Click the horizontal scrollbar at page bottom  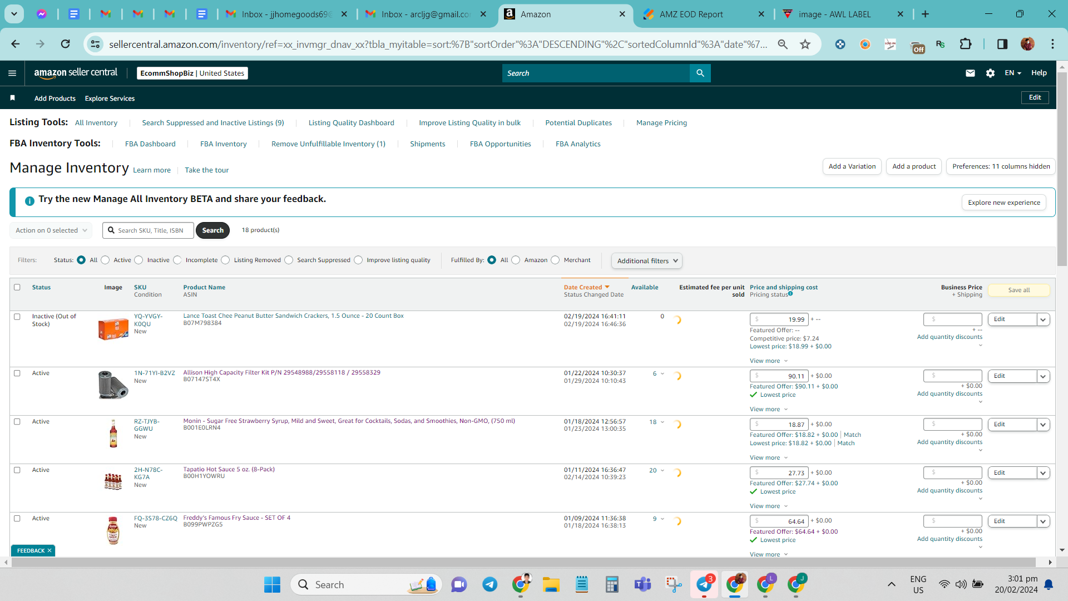[x=523, y=563]
